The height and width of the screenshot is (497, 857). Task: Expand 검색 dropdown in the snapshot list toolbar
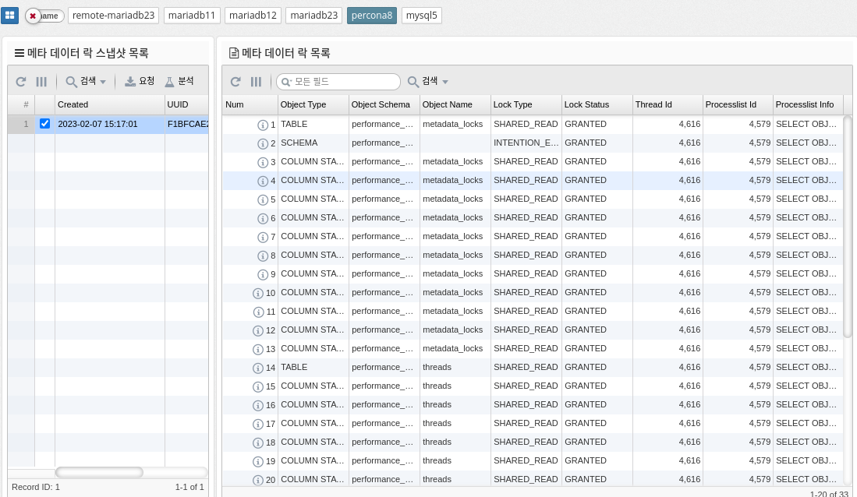(87, 82)
